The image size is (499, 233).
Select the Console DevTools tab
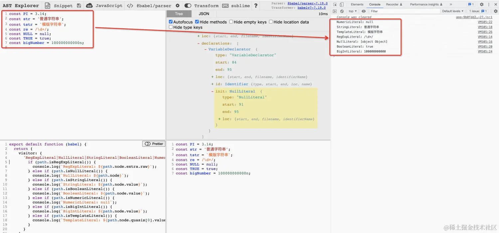[x=375, y=4]
